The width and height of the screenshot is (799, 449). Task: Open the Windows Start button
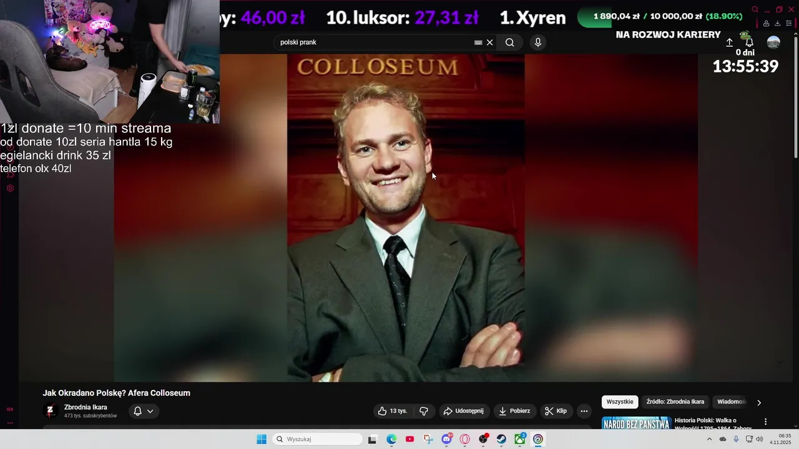point(262,439)
